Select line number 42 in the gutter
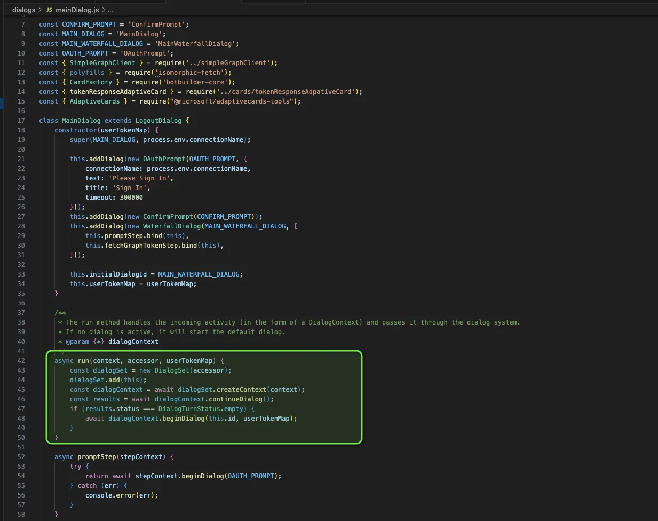 (x=21, y=361)
